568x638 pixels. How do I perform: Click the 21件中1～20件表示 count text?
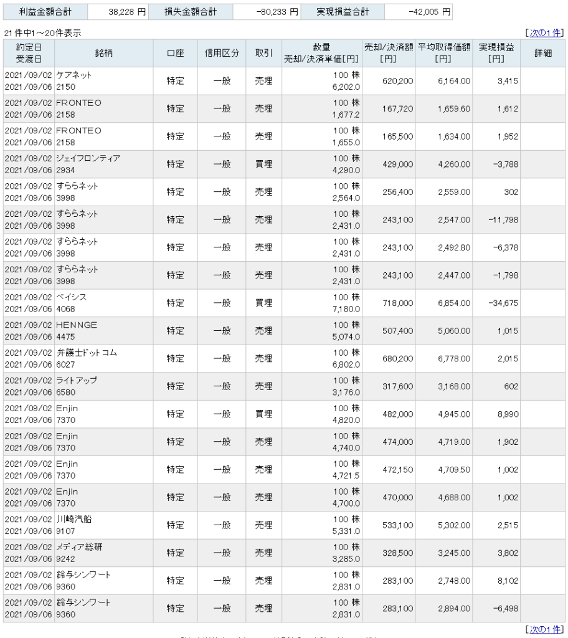[42, 33]
